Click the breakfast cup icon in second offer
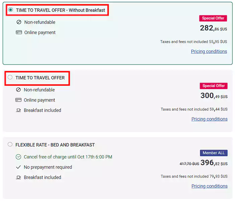Screen dimensions: 235x201 pos(18,110)
